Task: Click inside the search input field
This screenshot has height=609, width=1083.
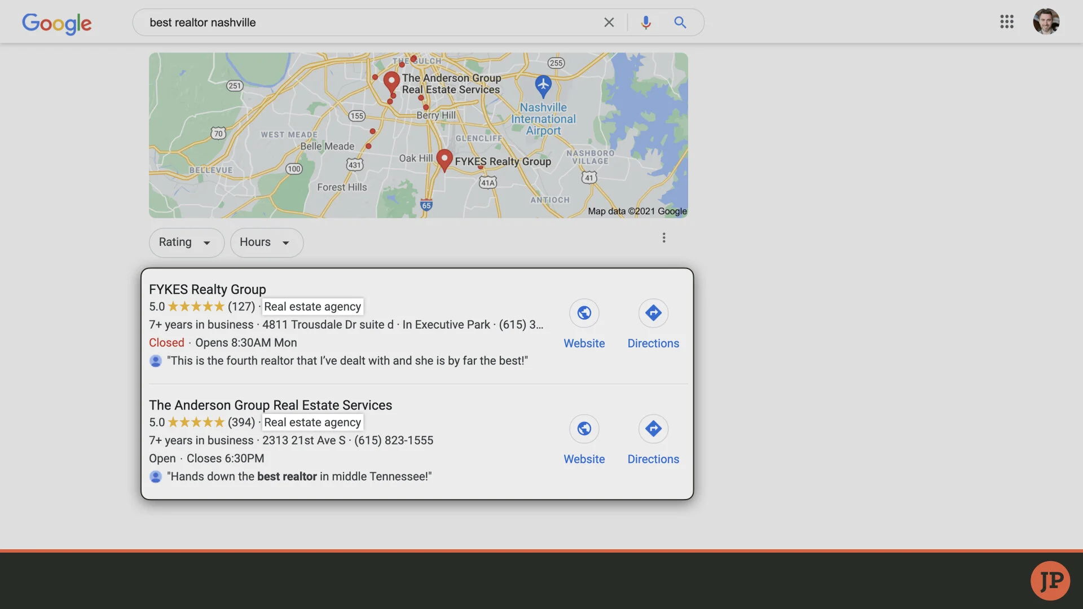Action: (367, 23)
